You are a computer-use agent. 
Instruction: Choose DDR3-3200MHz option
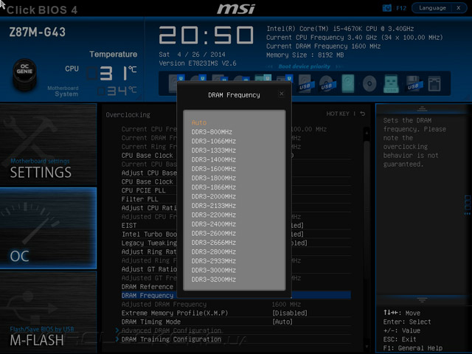213,280
